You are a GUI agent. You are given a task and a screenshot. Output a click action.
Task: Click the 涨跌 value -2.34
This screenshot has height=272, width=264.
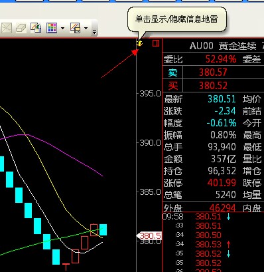pyautogui.click(x=225, y=111)
